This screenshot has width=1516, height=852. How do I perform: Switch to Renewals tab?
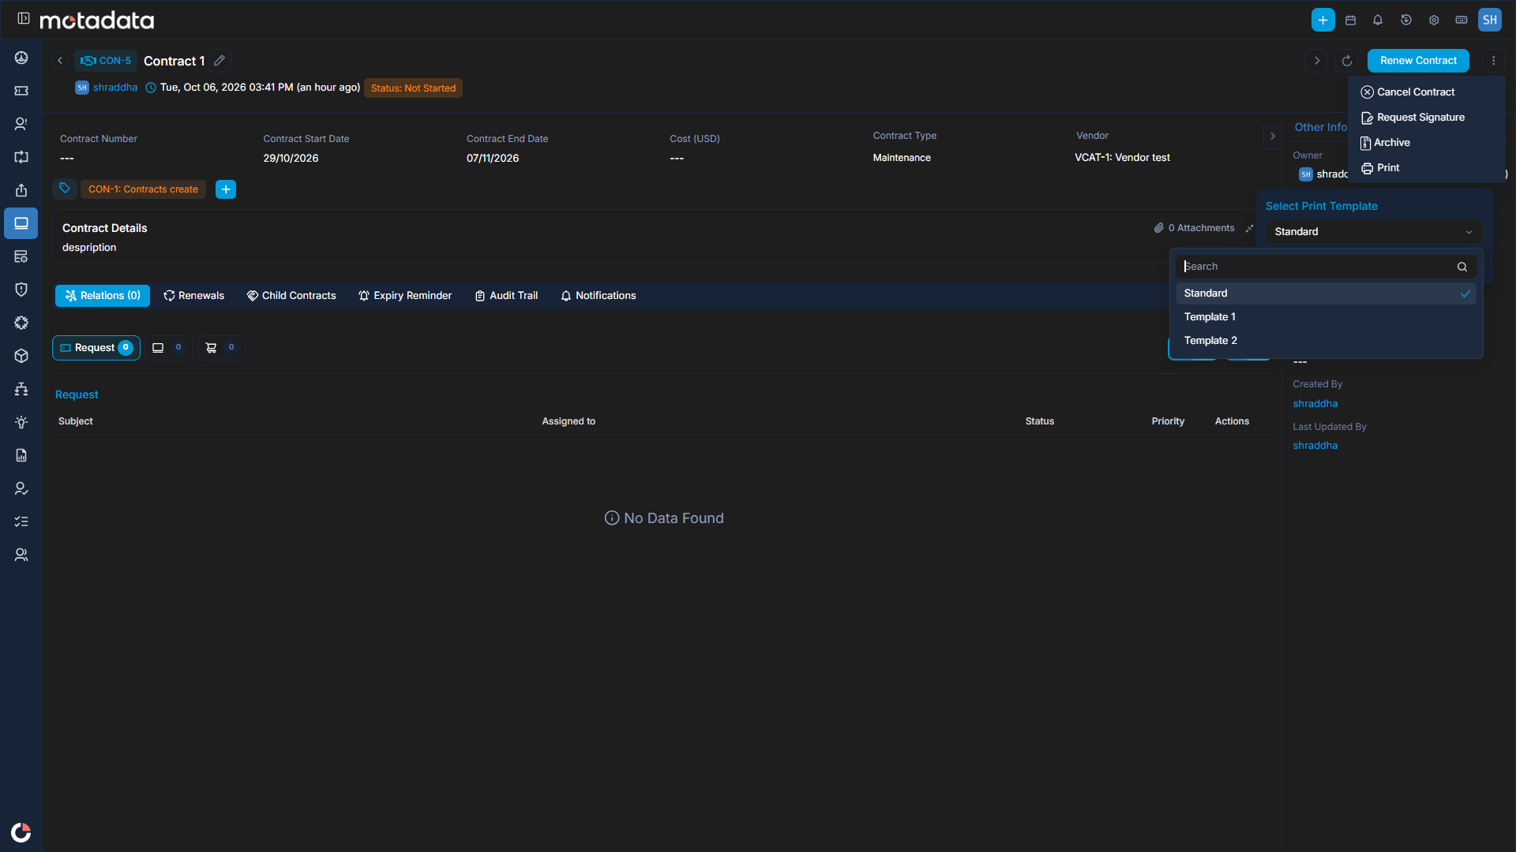click(193, 296)
